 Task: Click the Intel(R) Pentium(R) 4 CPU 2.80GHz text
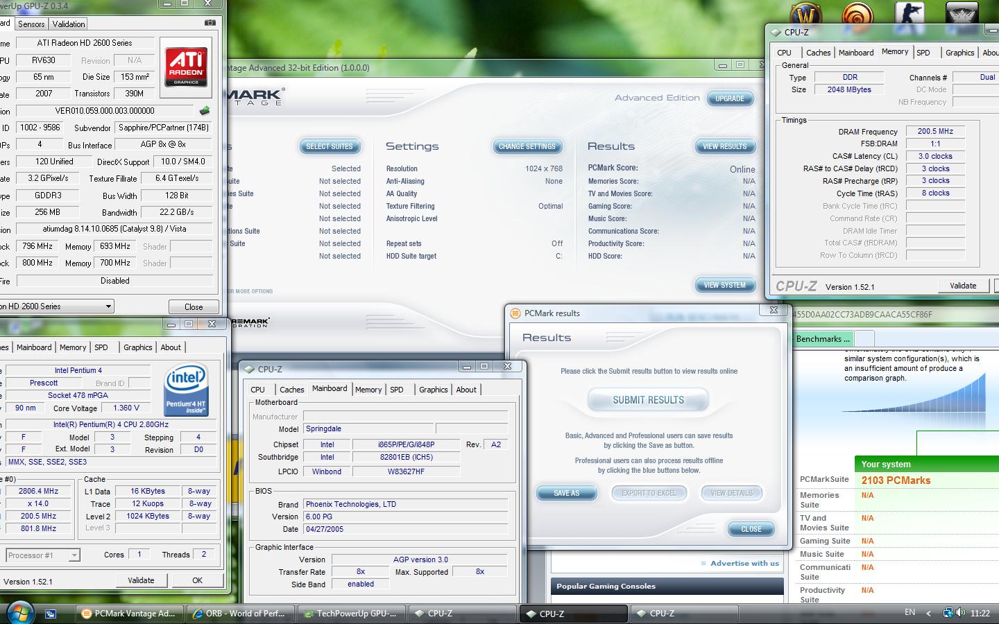111,424
